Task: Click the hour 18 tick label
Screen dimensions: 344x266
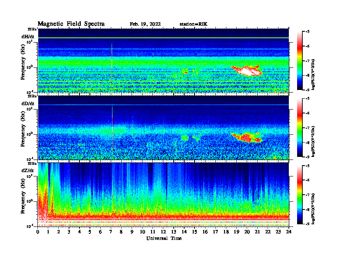Action: point(226,232)
